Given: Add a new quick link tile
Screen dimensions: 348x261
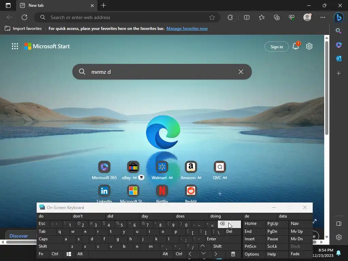Looking at the screenshot, I should point(220,194).
